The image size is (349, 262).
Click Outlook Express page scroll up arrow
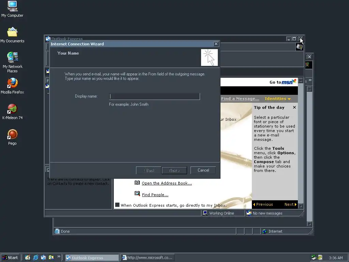coord(301,81)
